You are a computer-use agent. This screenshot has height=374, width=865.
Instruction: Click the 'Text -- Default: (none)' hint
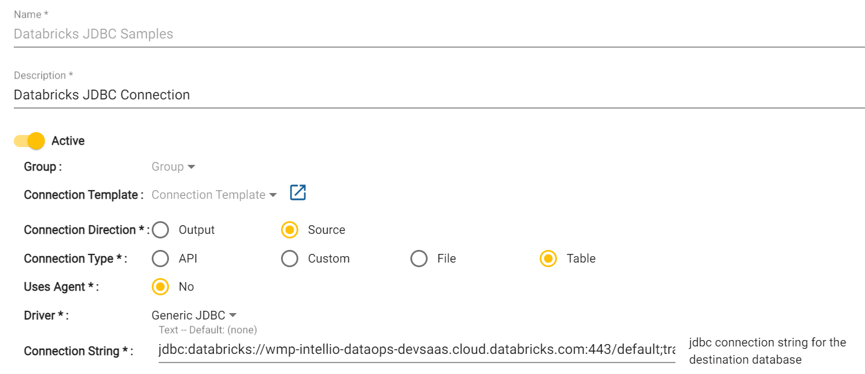[207, 330]
